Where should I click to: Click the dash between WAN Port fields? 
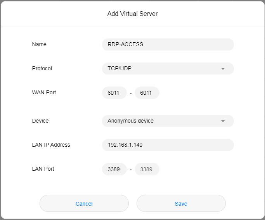pos(131,93)
